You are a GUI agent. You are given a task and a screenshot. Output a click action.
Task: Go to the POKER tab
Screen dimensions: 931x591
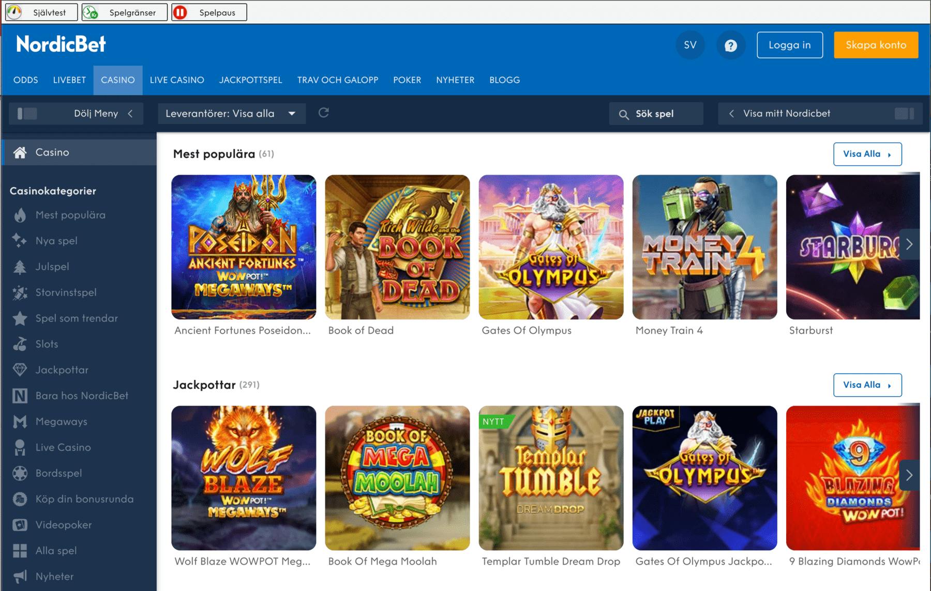[x=407, y=80]
